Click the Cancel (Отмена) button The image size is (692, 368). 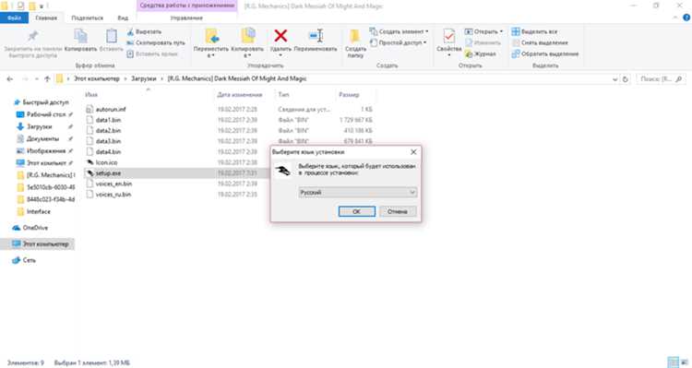click(397, 211)
